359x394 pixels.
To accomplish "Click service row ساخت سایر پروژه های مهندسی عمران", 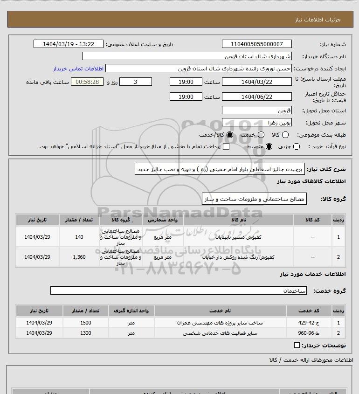I will pos(180,323).
